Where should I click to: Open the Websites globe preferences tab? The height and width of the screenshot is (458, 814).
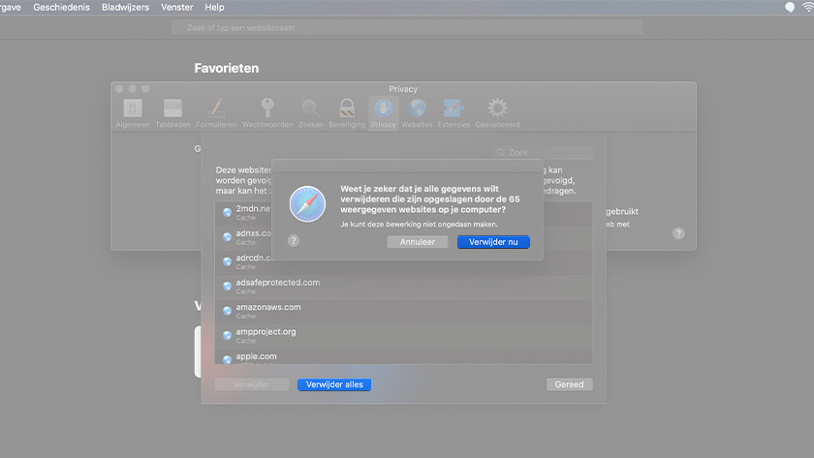(417, 113)
